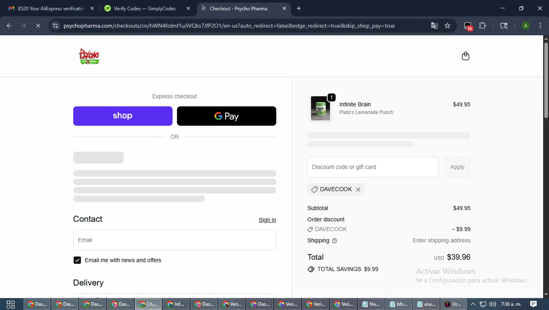Open the bfx... Notepad taskbar item

(399, 304)
